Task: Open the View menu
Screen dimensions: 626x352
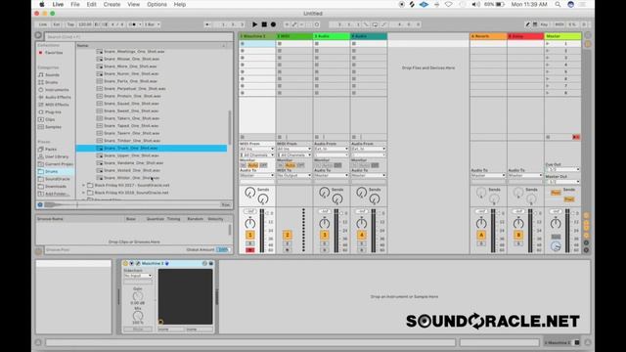Action: coord(133,4)
